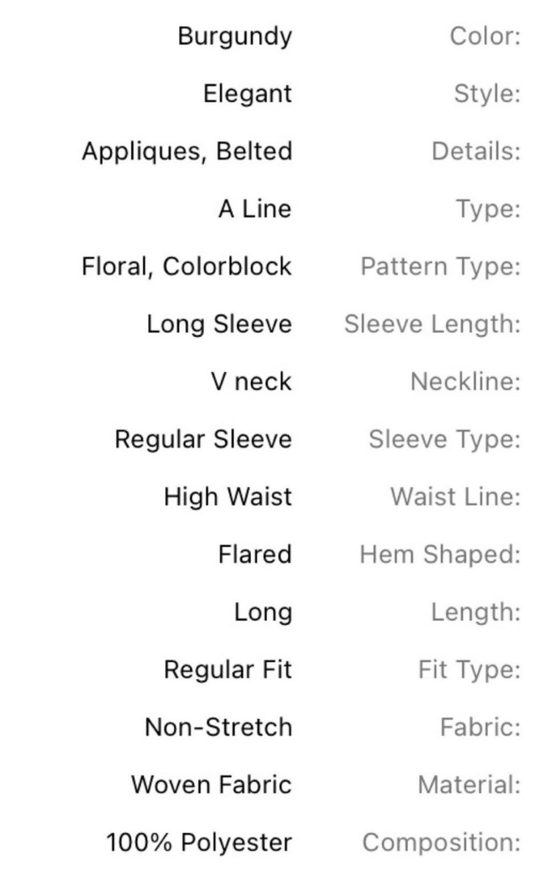
Task: Select the Appliques, Belted details text
Action: pyautogui.click(x=187, y=152)
